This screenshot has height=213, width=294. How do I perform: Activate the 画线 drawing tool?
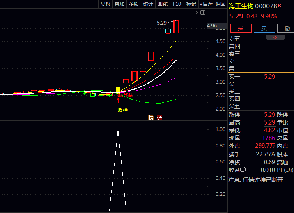[x=163, y=4]
